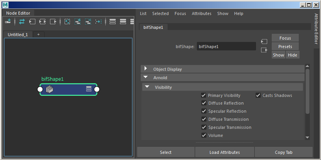Image resolution: width=321 pixels, height=160 pixels.
Task: Show input connections in Node Editor
Action: 32,22
